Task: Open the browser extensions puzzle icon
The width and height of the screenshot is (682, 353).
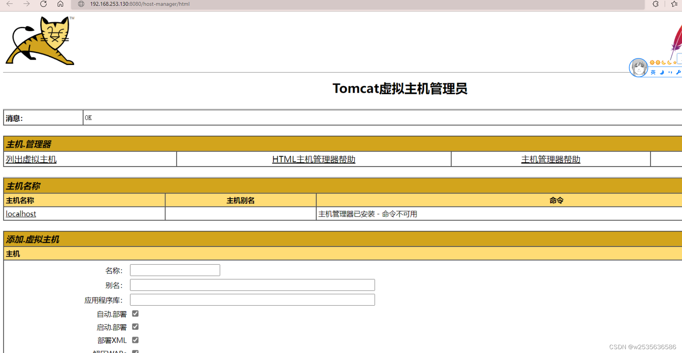Action: click(656, 4)
